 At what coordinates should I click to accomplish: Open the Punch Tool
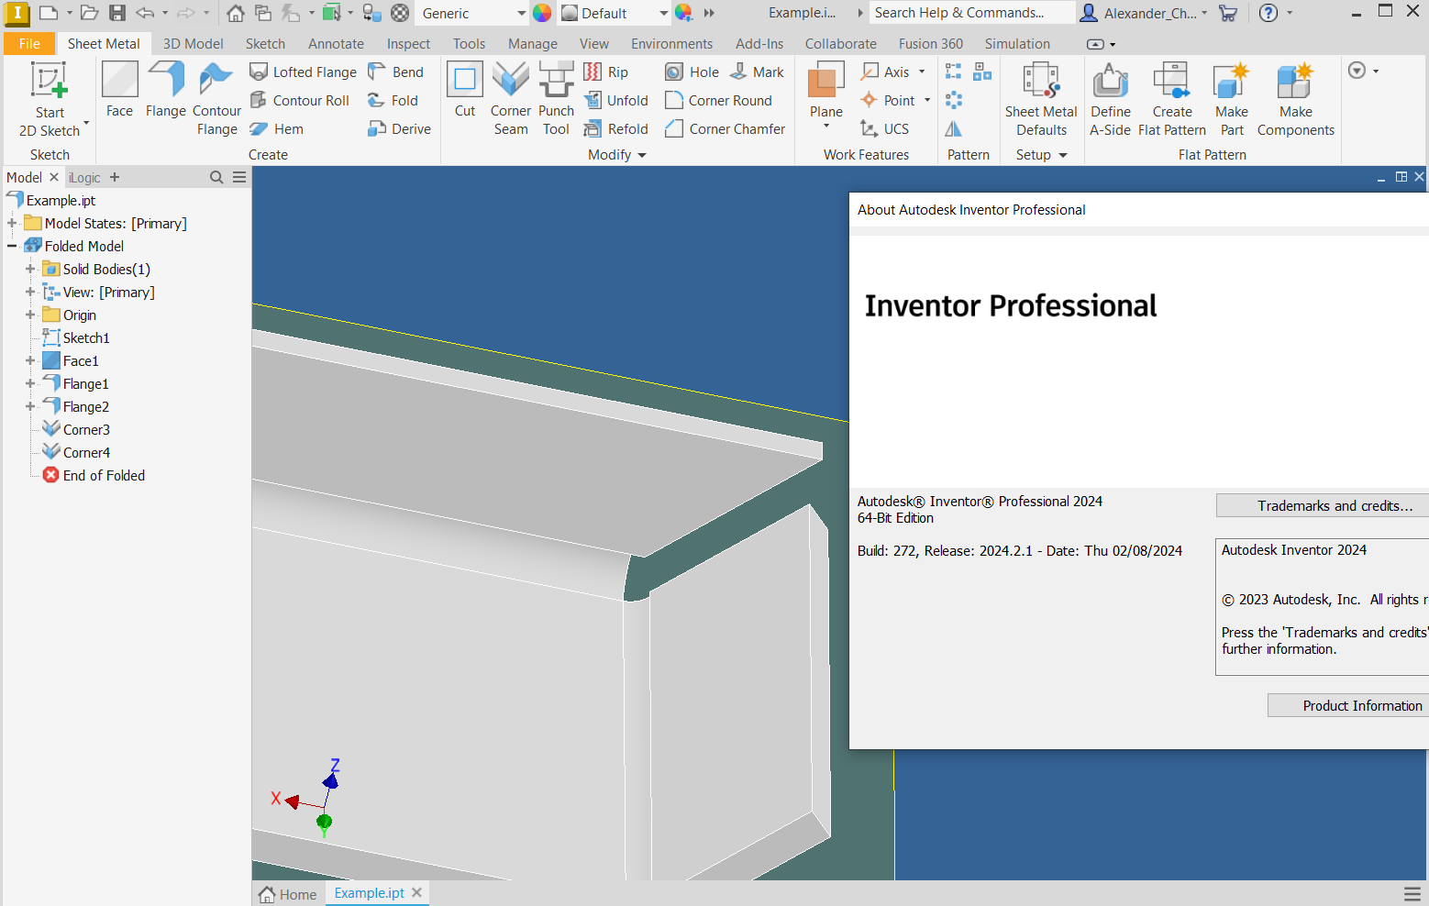(556, 96)
